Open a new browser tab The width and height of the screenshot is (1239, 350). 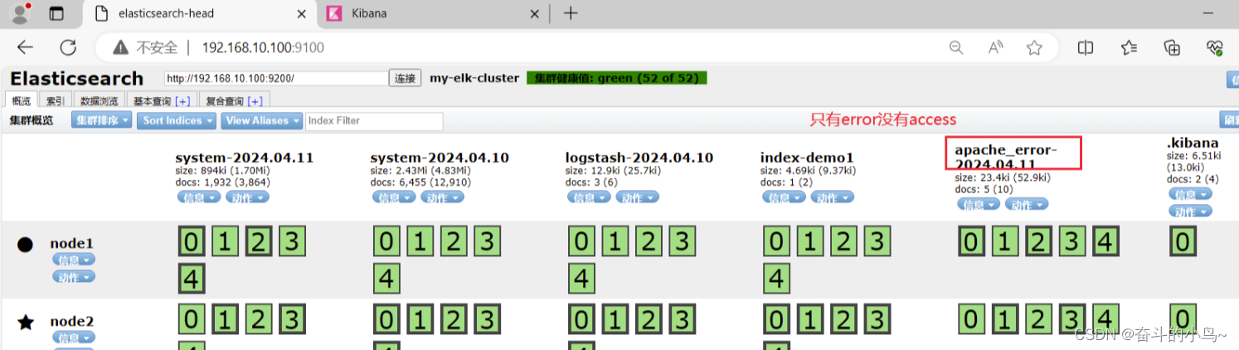pyautogui.click(x=571, y=13)
